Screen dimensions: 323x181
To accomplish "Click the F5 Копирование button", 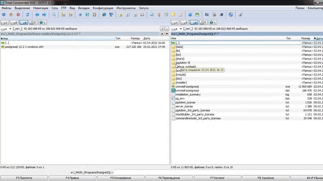I will [121, 178].
